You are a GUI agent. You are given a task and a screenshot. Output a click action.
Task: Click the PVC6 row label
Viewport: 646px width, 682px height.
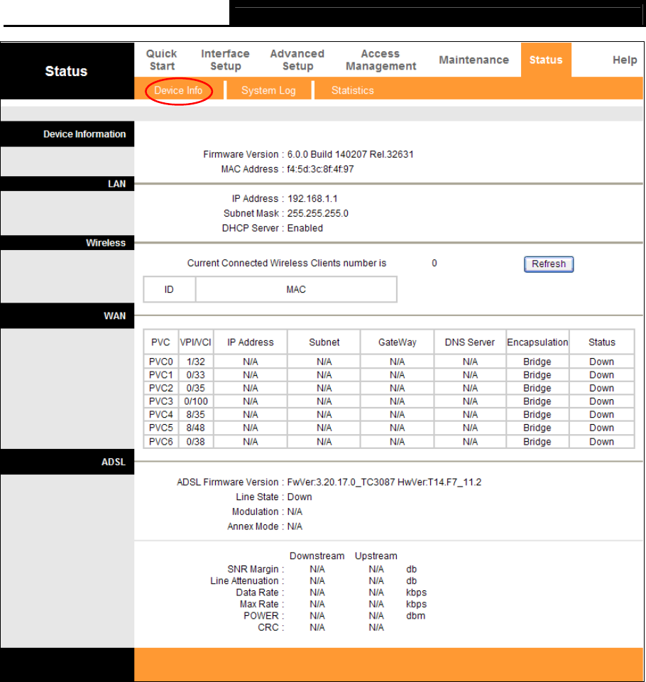161,442
